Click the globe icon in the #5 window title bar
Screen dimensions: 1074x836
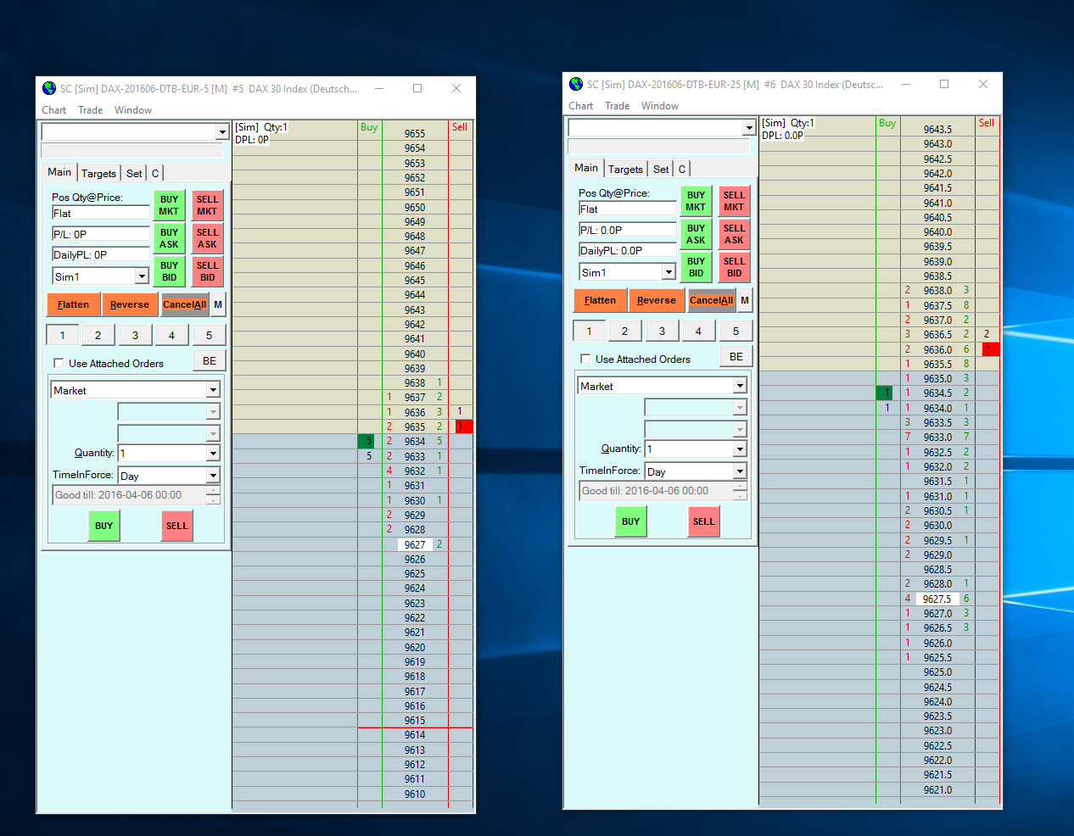(x=49, y=88)
